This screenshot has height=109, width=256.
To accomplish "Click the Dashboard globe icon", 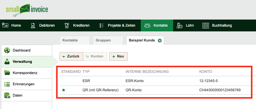I will click(x=7, y=50).
